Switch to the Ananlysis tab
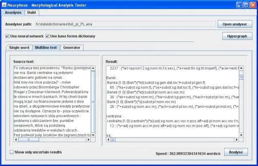Screen dimensions: 258x166 (x=13, y=13)
